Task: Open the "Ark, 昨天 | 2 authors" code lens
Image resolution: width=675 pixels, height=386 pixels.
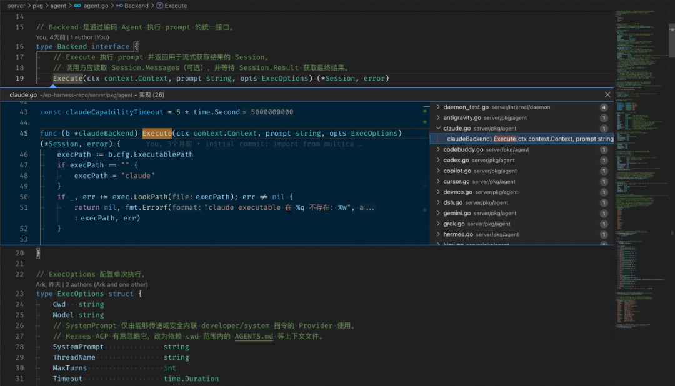Action: [92, 284]
